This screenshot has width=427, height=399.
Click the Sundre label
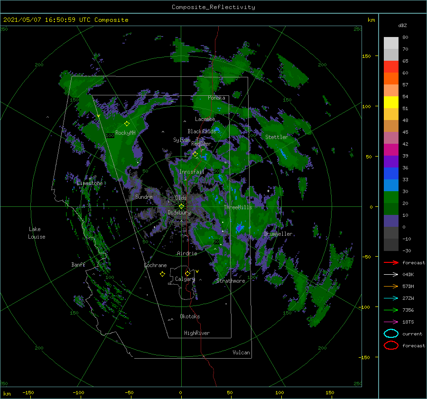(x=144, y=196)
